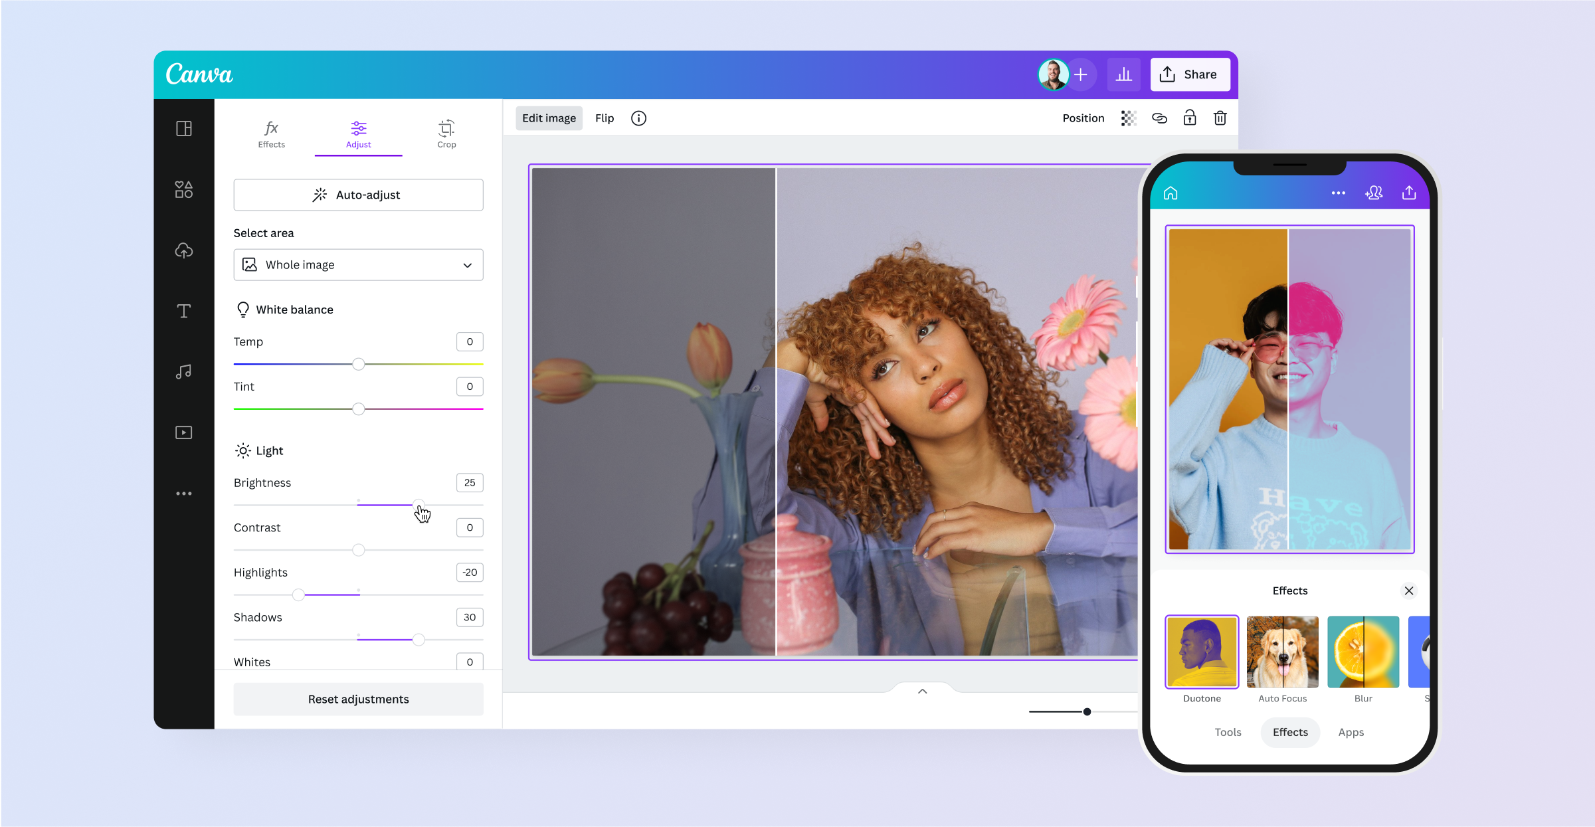Expand the panel using the chevron below the canvas

click(x=922, y=691)
